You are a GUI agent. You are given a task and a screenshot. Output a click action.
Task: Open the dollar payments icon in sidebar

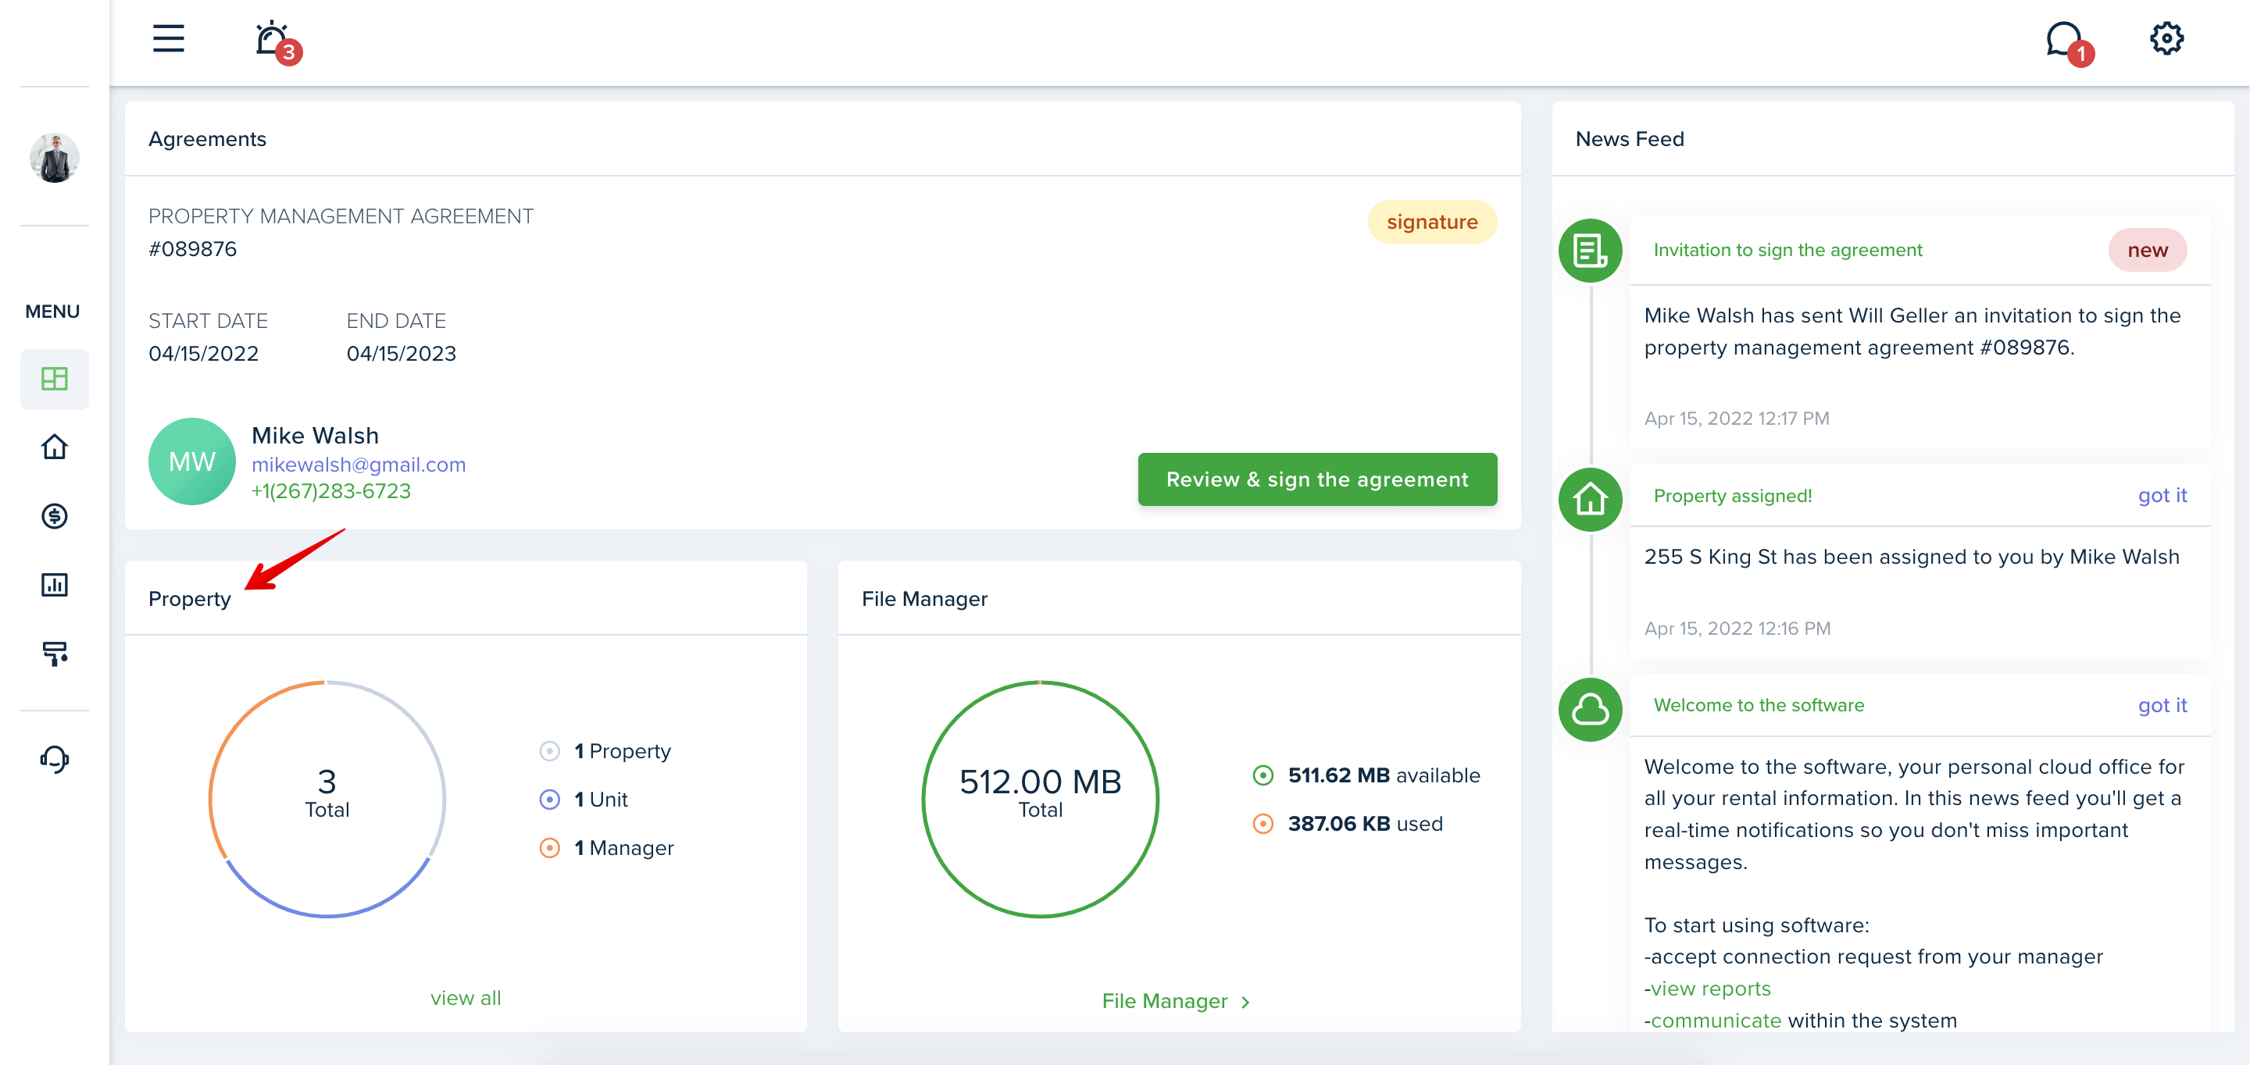click(54, 516)
